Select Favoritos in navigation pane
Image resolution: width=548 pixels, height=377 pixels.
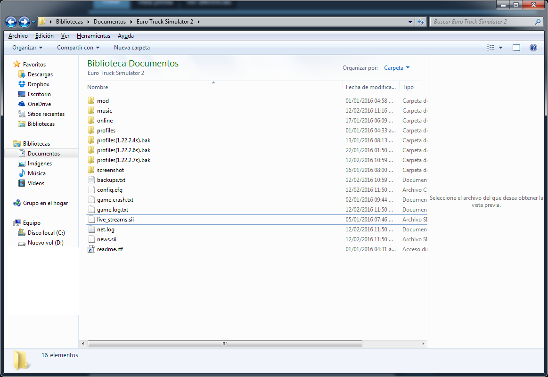(34, 64)
